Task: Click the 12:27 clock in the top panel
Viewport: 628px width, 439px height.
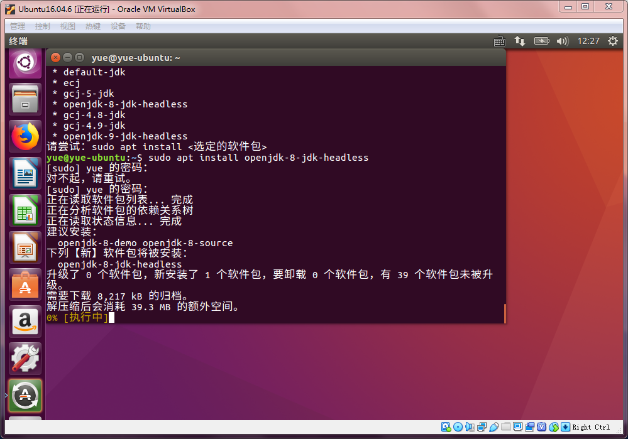Action: click(588, 41)
